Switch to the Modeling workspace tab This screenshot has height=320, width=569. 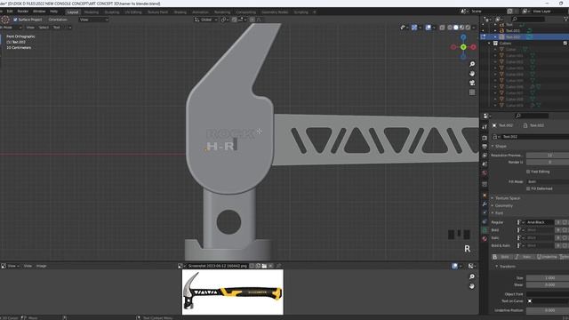pos(91,12)
